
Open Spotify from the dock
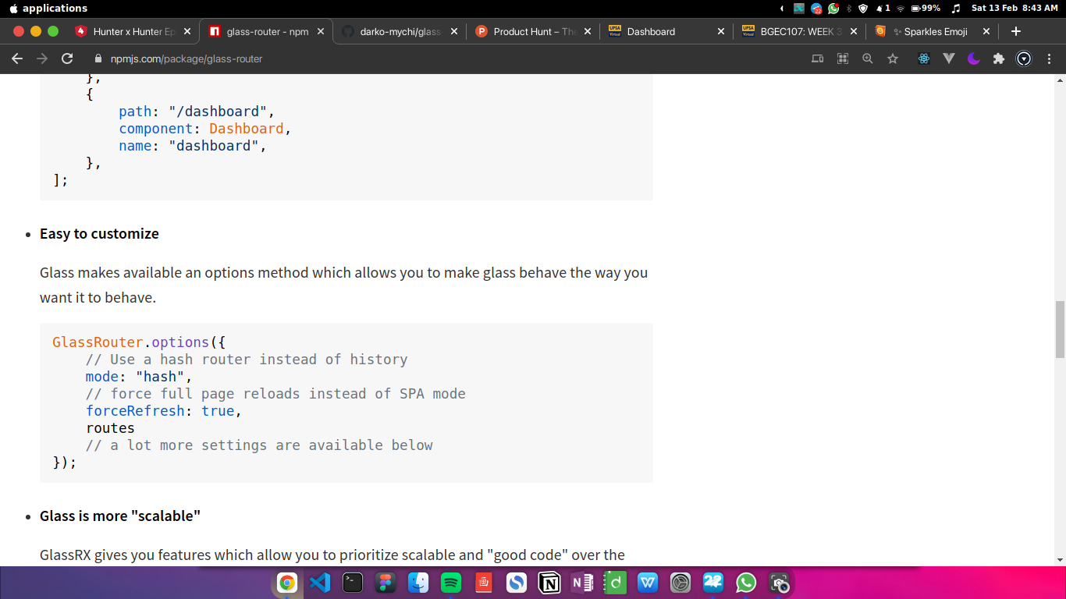451,583
